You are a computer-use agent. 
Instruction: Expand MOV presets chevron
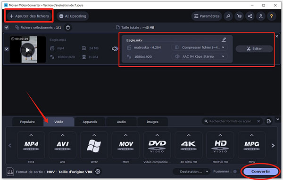125,135
